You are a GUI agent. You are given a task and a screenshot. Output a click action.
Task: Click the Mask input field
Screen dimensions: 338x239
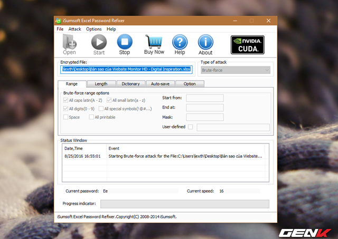205,117
